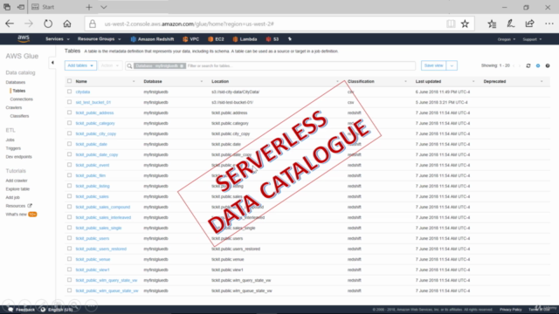Open the help question mark icon
This screenshot has width=559, height=314.
[x=548, y=66]
